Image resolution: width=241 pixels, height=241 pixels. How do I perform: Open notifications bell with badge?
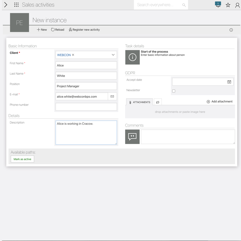[x=218, y=5]
